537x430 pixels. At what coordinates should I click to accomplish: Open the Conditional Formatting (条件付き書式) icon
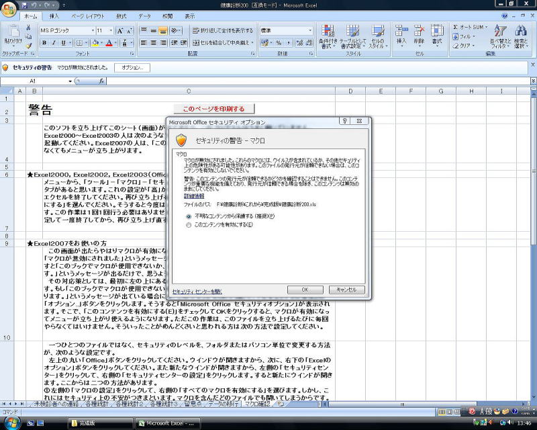[328, 36]
